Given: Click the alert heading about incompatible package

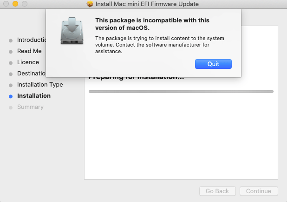Looking at the screenshot, I should point(152,24).
